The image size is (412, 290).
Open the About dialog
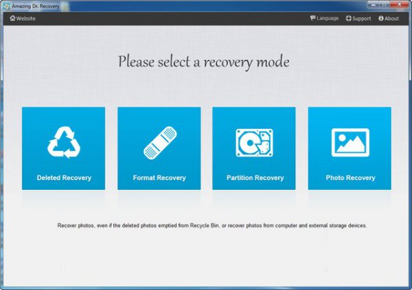(389, 19)
